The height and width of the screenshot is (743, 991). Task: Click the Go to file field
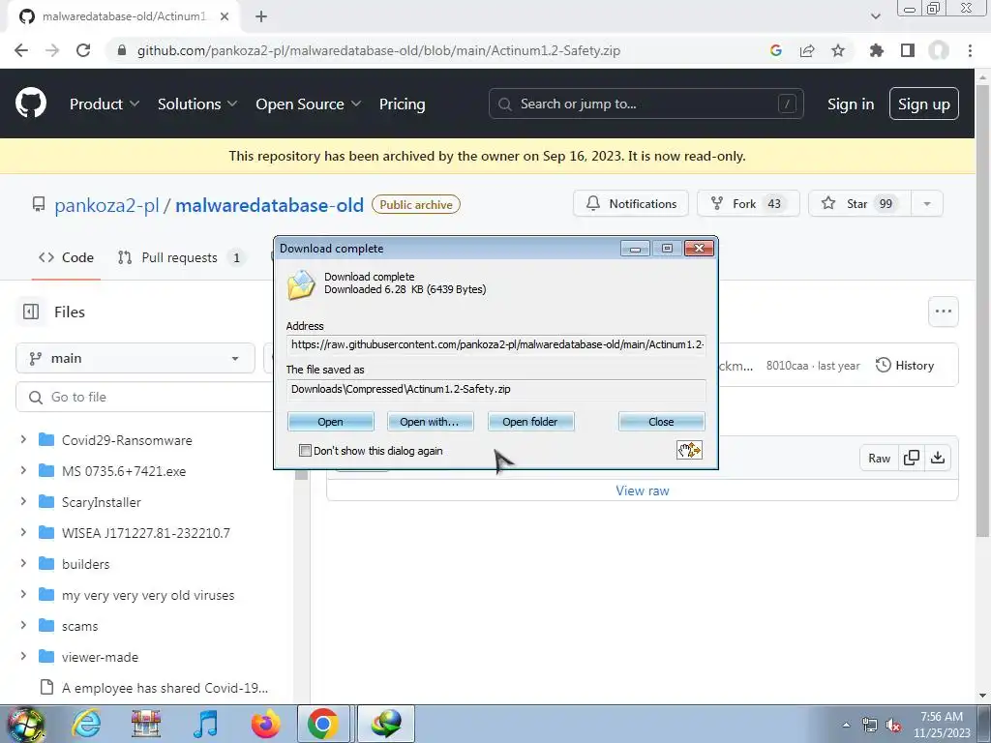coord(145,397)
